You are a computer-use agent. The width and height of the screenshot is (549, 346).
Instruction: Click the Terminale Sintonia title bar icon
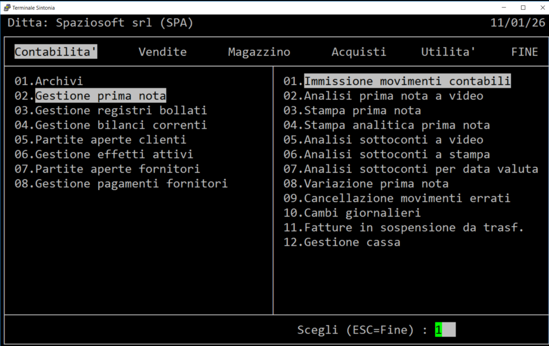[6, 7]
